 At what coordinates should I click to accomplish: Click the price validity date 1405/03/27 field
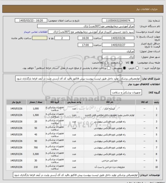point(118,45)
